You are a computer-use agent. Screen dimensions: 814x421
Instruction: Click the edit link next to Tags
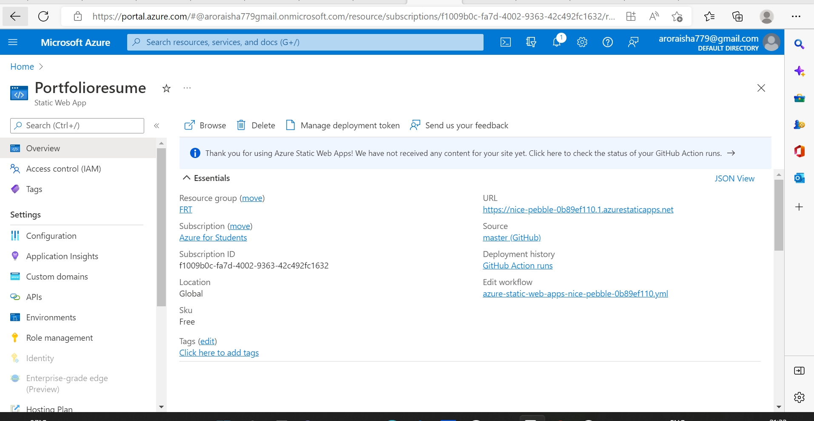(208, 341)
